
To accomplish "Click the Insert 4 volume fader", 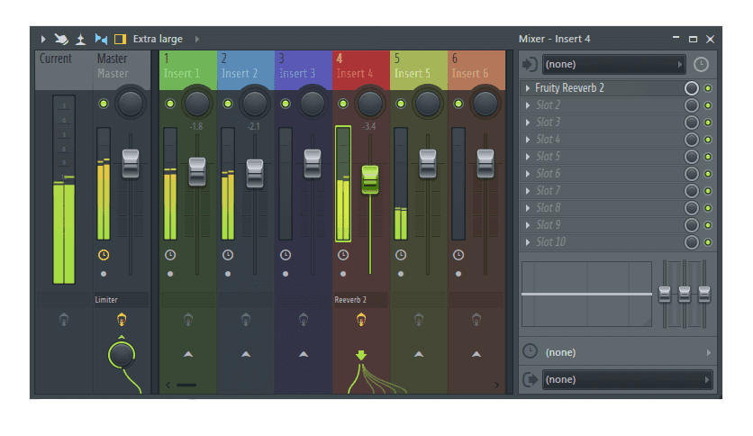I will point(370,178).
